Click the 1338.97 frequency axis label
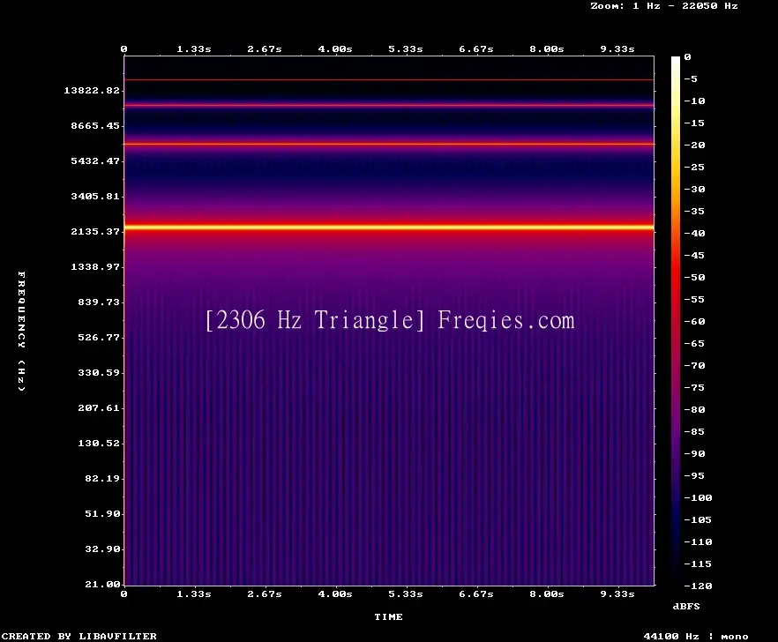The width and height of the screenshot is (778, 642). point(95,266)
